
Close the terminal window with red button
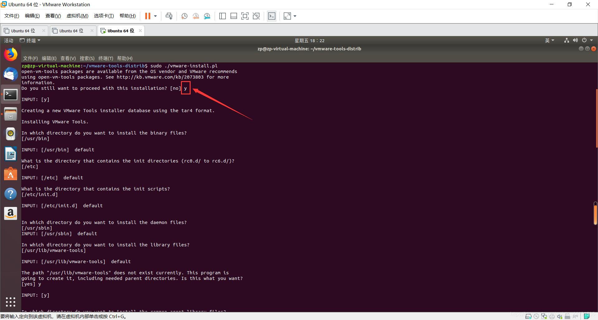(x=594, y=49)
